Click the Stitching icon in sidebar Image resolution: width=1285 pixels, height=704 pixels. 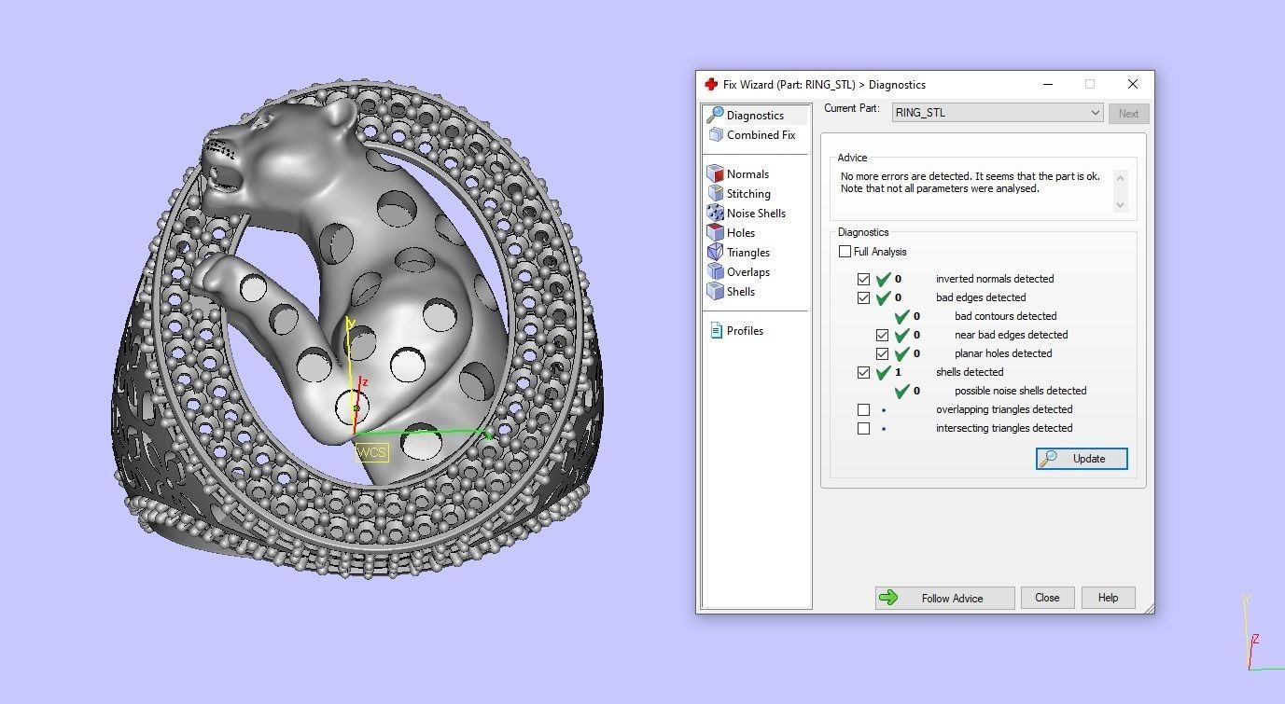(x=716, y=193)
